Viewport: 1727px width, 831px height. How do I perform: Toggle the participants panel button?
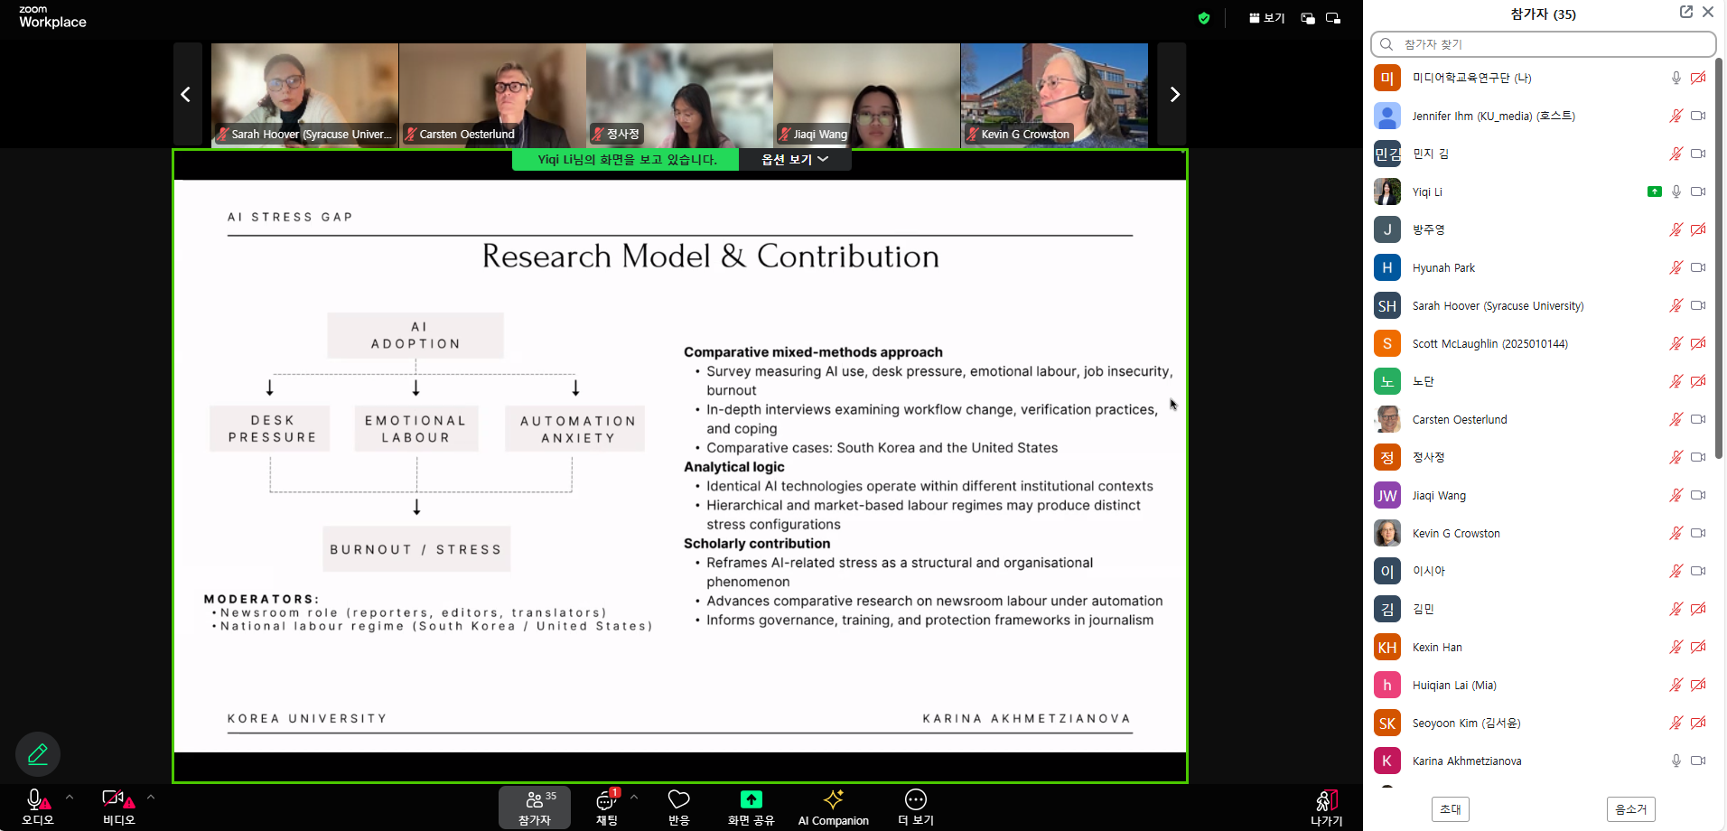pos(535,807)
